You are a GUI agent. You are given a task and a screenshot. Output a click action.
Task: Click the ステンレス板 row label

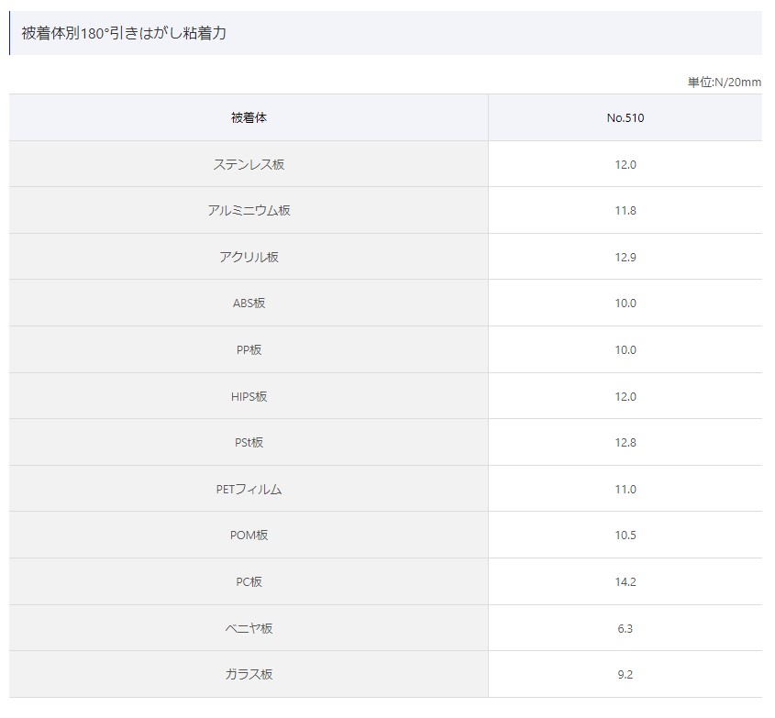(249, 164)
